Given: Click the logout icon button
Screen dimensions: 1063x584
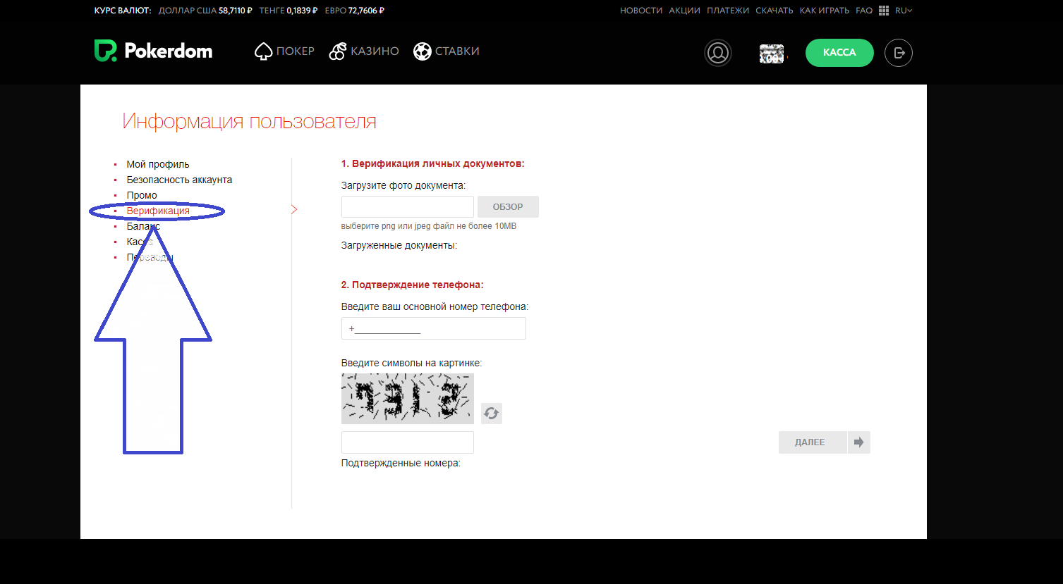Looking at the screenshot, I should pos(898,53).
